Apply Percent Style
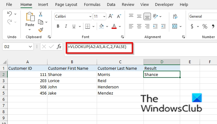The width and height of the screenshot is (217, 124). point(205,26)
